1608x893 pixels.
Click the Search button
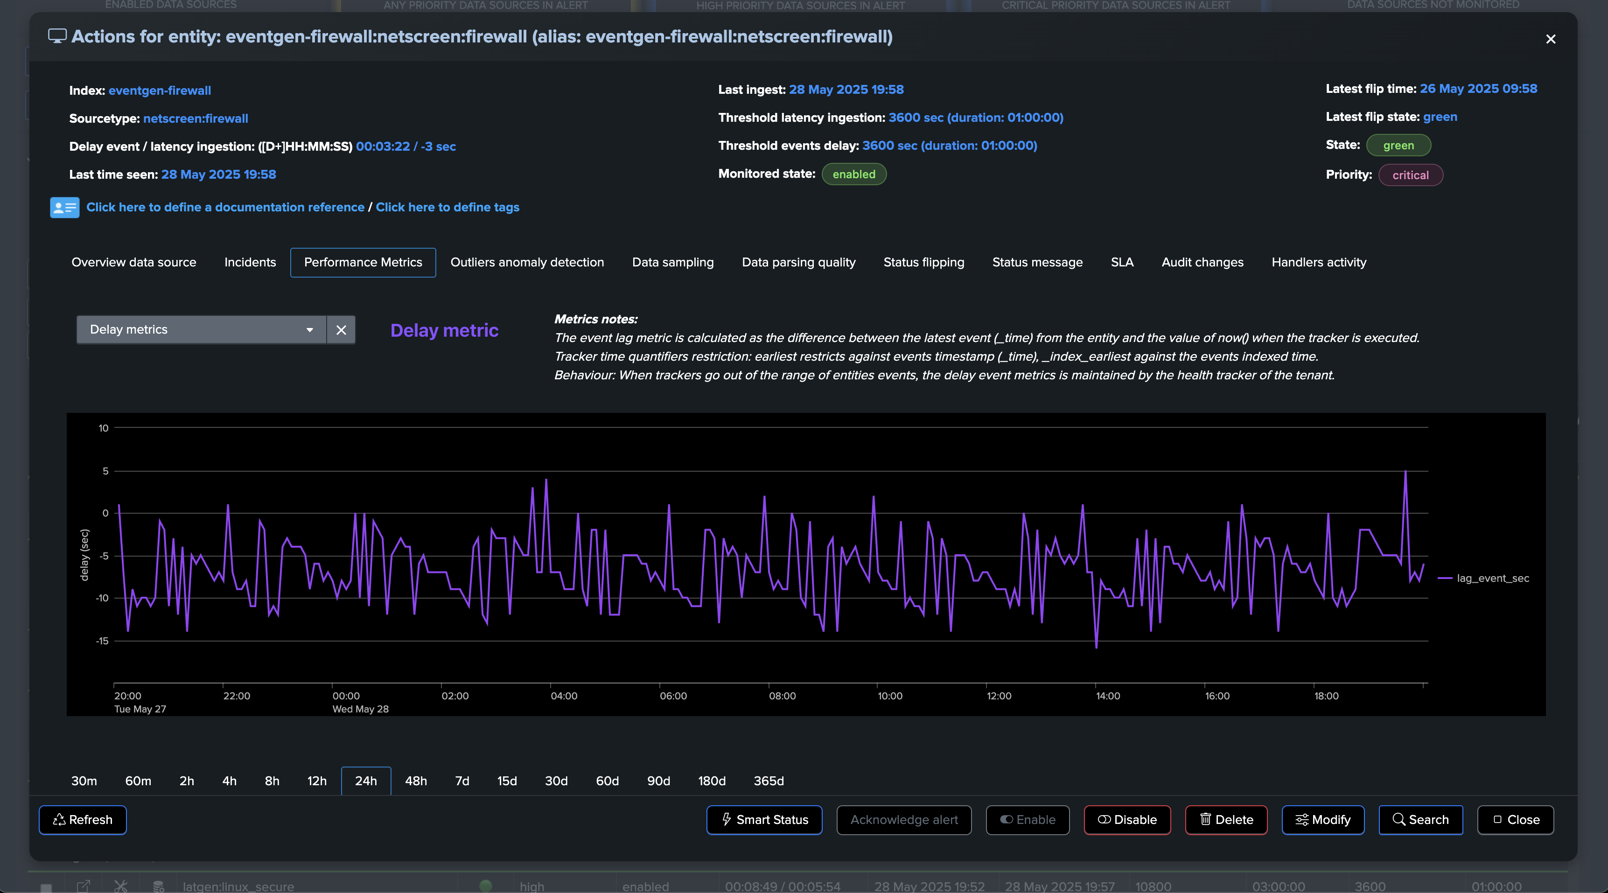pos(1420,819)
